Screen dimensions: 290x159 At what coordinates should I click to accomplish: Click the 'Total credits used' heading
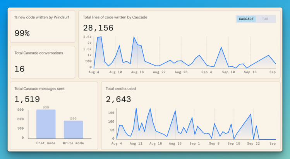click(121, 89)
